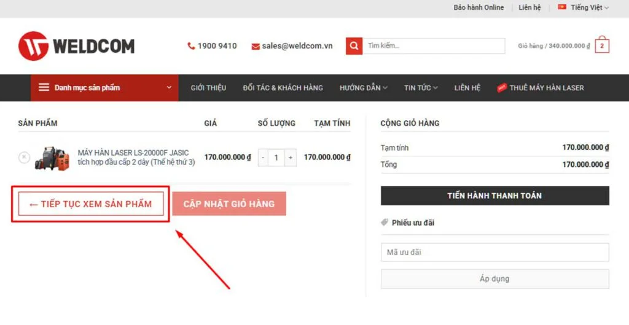Click the red search magnifier icon
Viewport: 629px width, 325px height.
[x=354, y=46]
